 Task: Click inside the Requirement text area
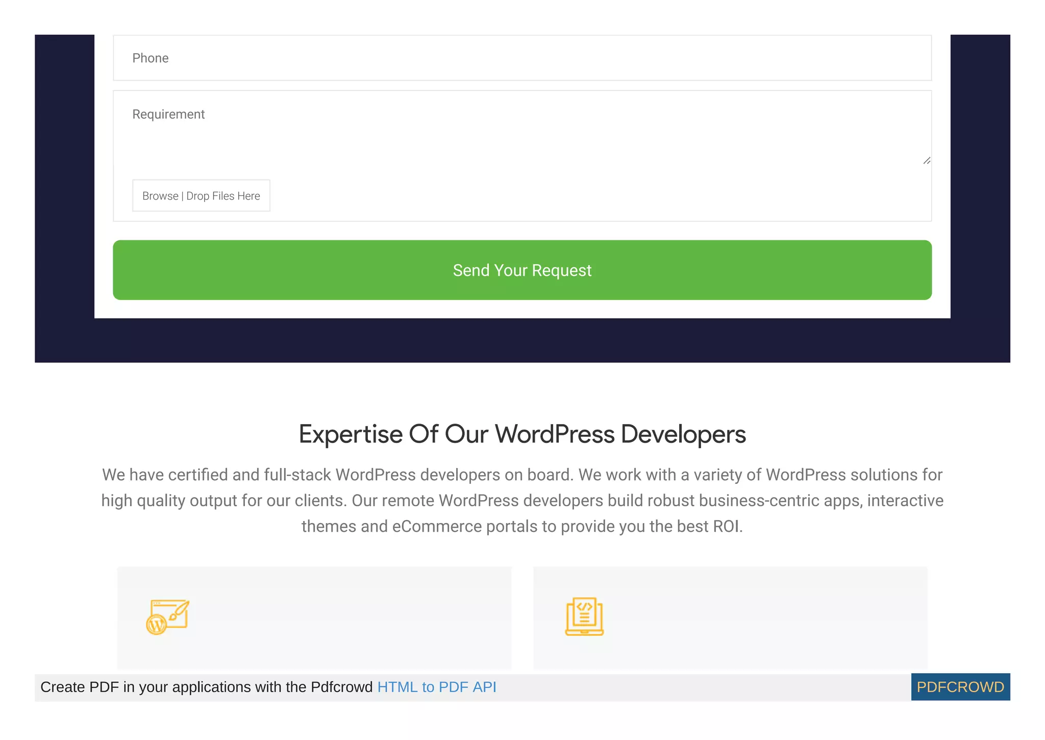pos(522,133)
